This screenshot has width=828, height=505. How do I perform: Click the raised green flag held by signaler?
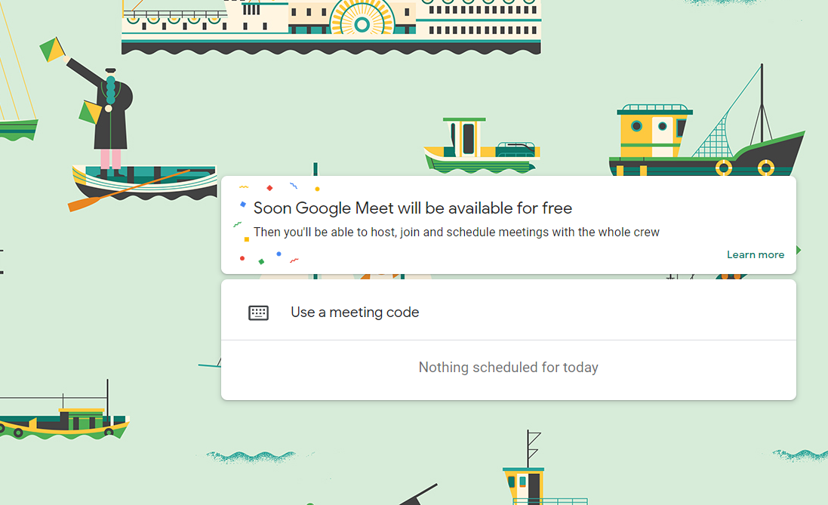[53, 50]
